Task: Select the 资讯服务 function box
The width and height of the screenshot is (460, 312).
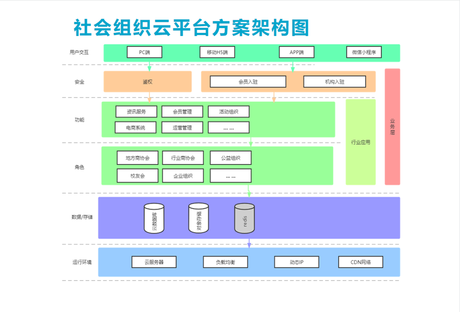Action: [136, 112]
